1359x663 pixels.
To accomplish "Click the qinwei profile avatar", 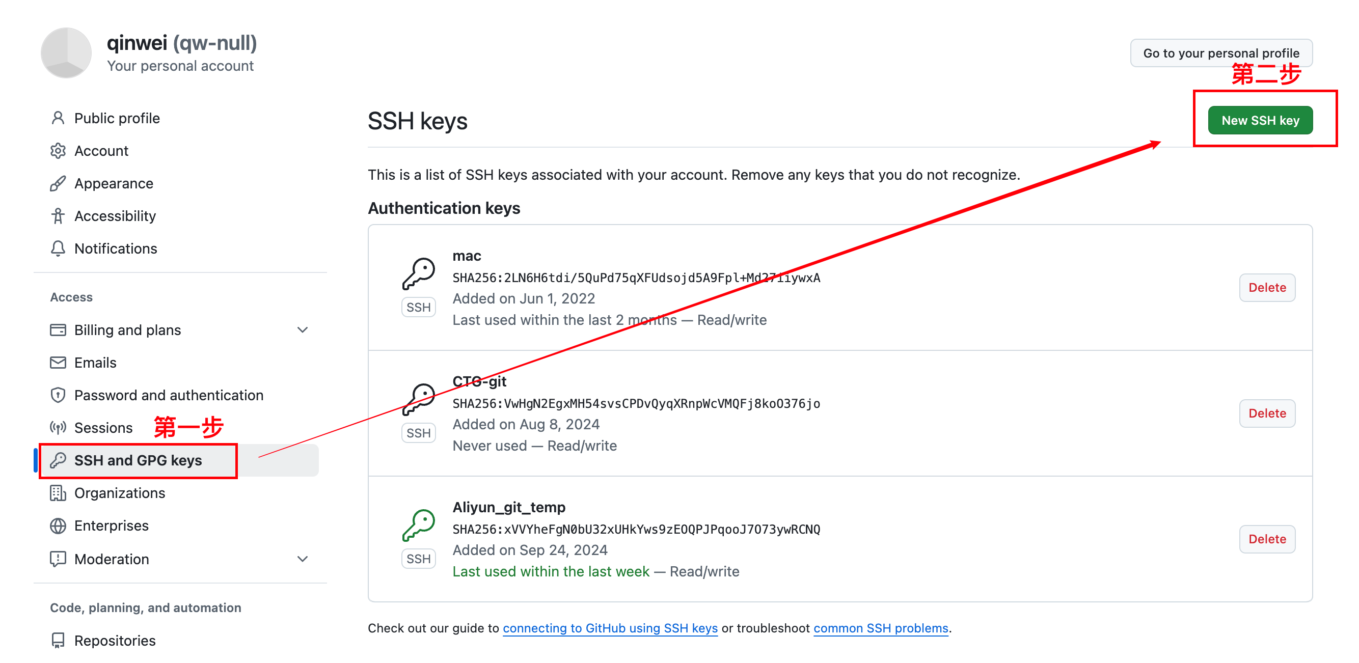I will click(x=66, y=53).
